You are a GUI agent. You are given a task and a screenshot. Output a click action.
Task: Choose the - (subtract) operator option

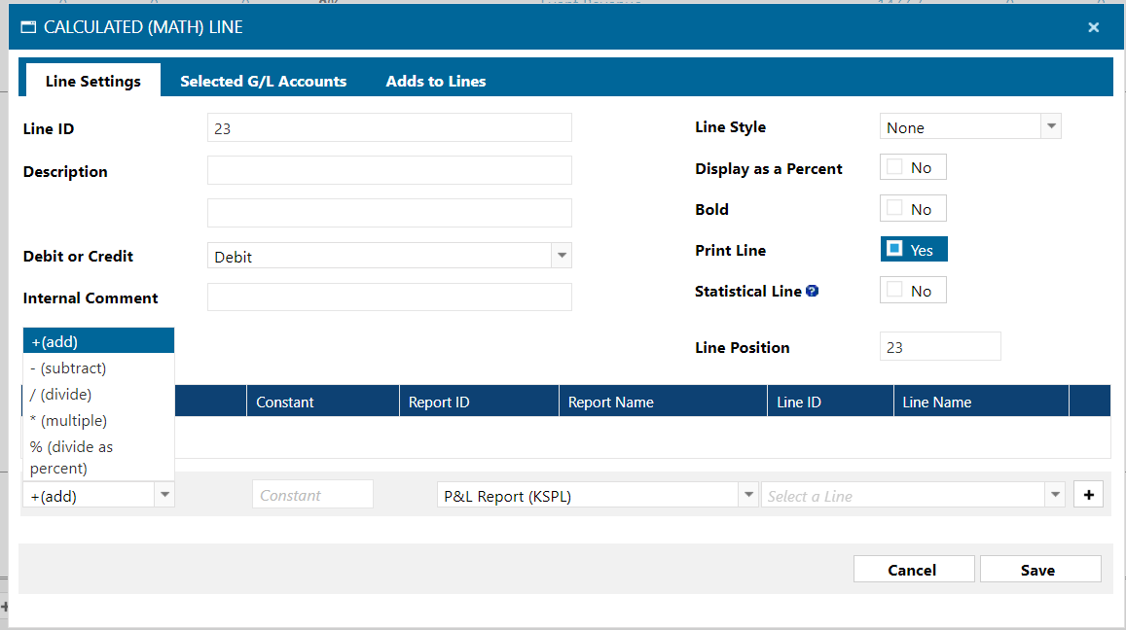68,368
